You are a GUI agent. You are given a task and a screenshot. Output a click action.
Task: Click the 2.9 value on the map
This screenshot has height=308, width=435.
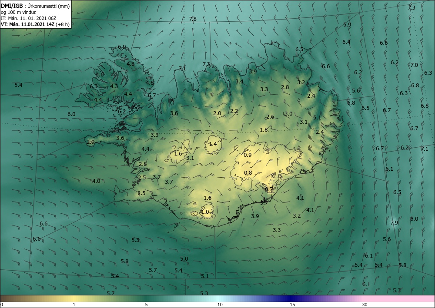91,142
